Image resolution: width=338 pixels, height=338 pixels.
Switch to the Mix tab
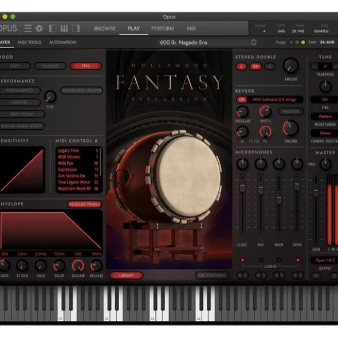click(x=191, y=29)
